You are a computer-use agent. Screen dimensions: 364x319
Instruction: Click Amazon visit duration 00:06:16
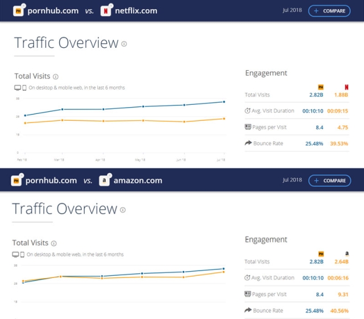pyautogui.click(x=338, y=278)
